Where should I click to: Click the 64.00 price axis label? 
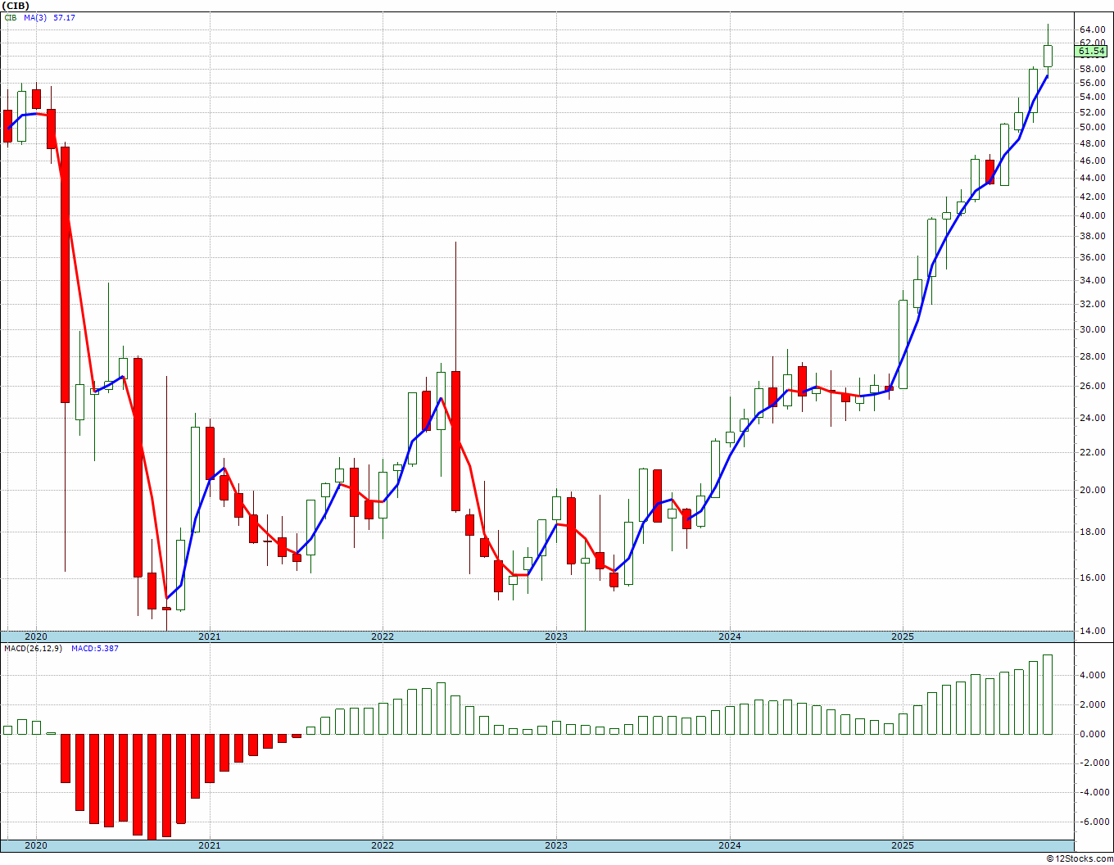tap(1092, 29)
